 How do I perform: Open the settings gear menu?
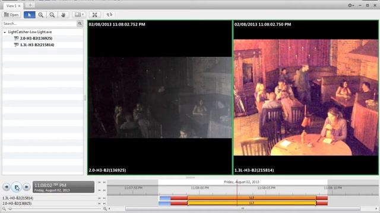351,5
